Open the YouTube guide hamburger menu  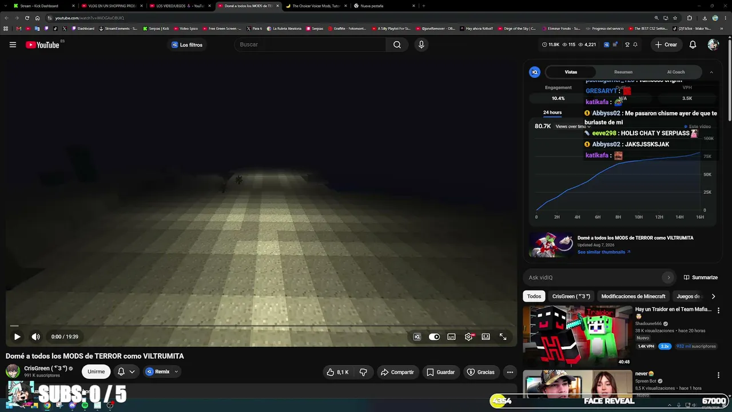[x=13, y=45]
